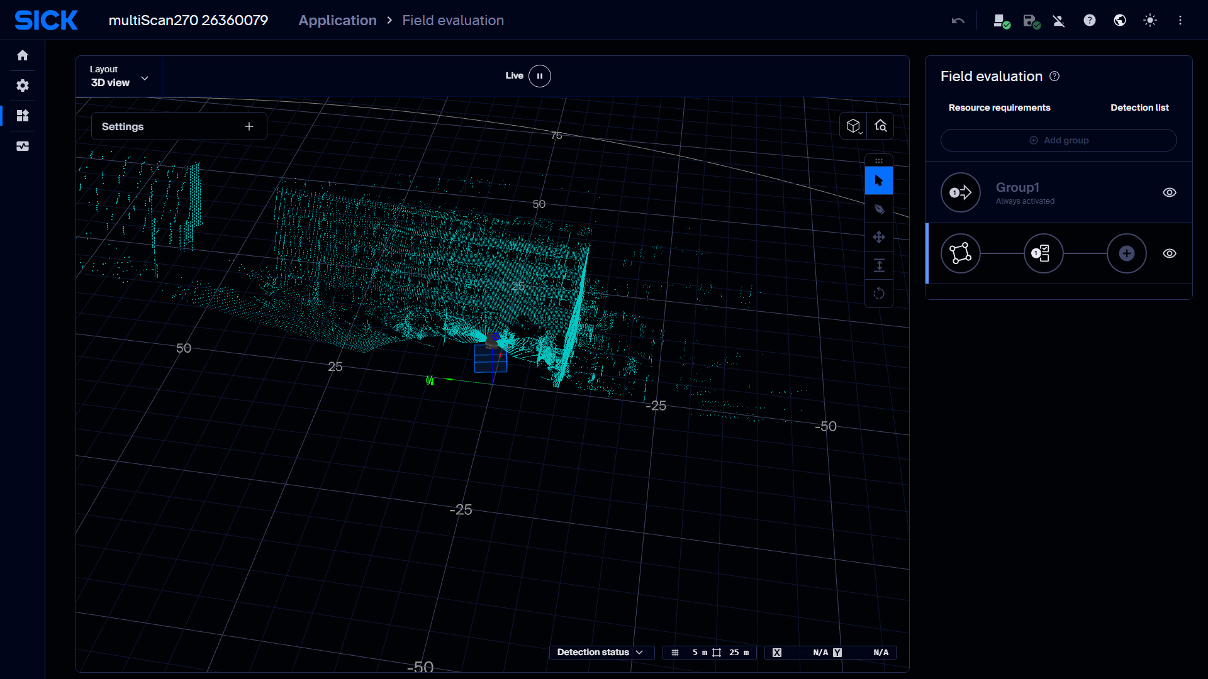The width and height of the screenshot is (1208, 679).
Task: Click the 5 m grid spacing value
Action: pyautogui.click(x=700, y=653)
